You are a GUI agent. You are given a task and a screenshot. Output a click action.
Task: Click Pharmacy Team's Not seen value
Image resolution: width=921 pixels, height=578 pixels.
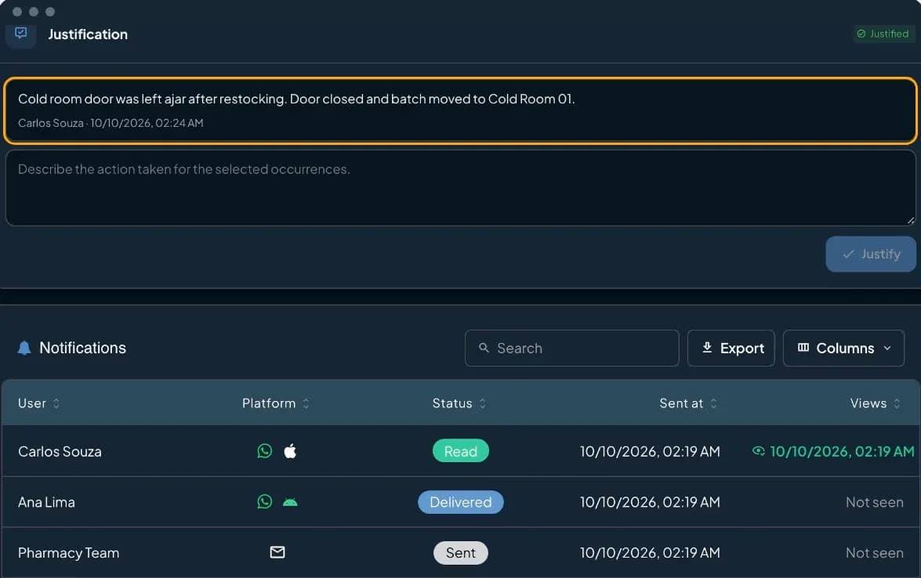875,553
